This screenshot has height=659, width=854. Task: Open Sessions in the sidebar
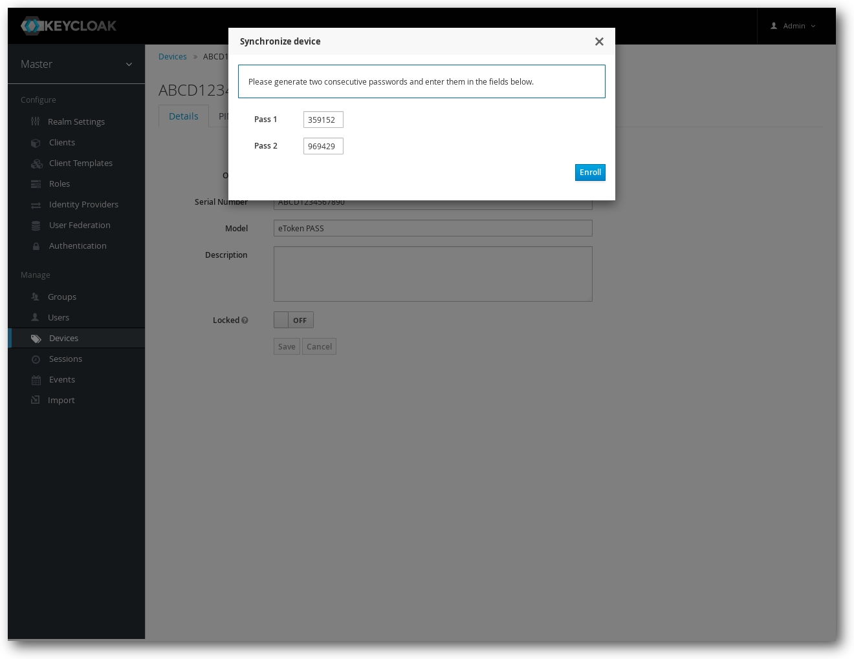65,359
